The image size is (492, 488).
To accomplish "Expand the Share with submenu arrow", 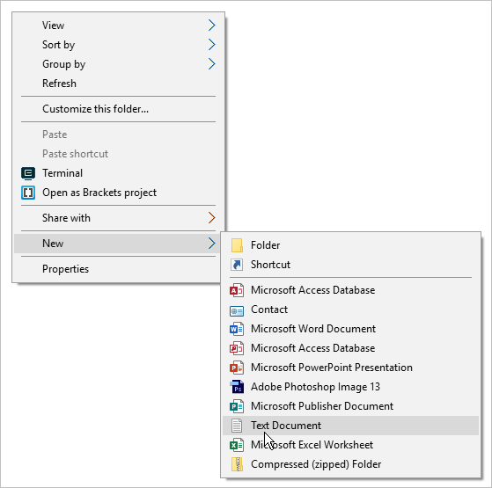I will click(x=212, y=218).
